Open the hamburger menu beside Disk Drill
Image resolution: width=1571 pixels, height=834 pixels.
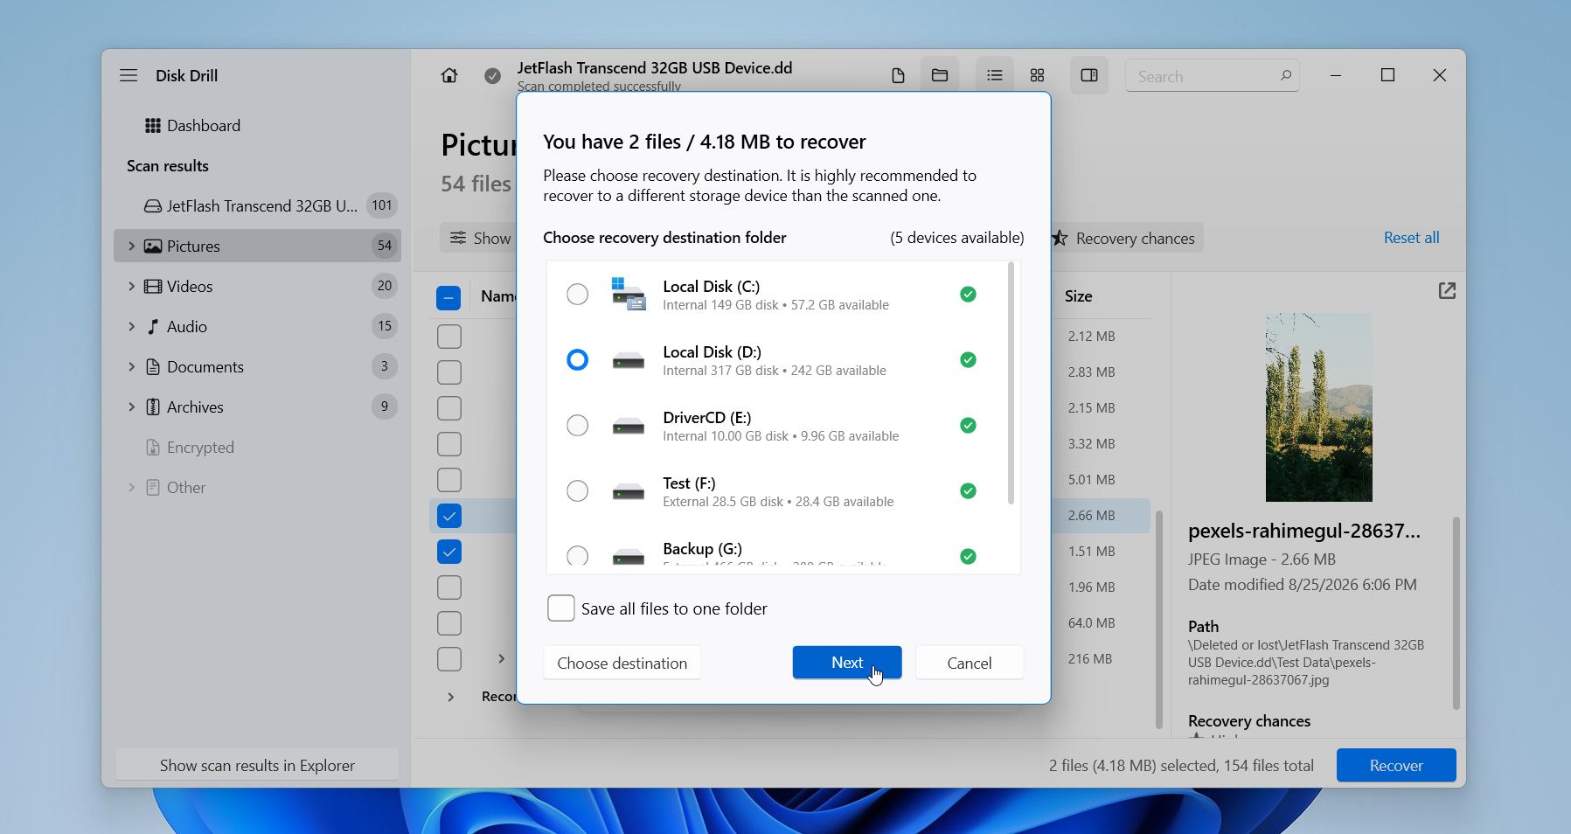(129, 75)
